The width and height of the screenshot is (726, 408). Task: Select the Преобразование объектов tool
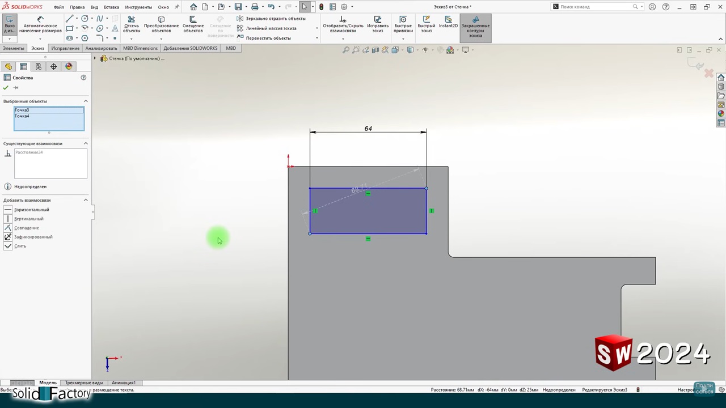point(161,25)
